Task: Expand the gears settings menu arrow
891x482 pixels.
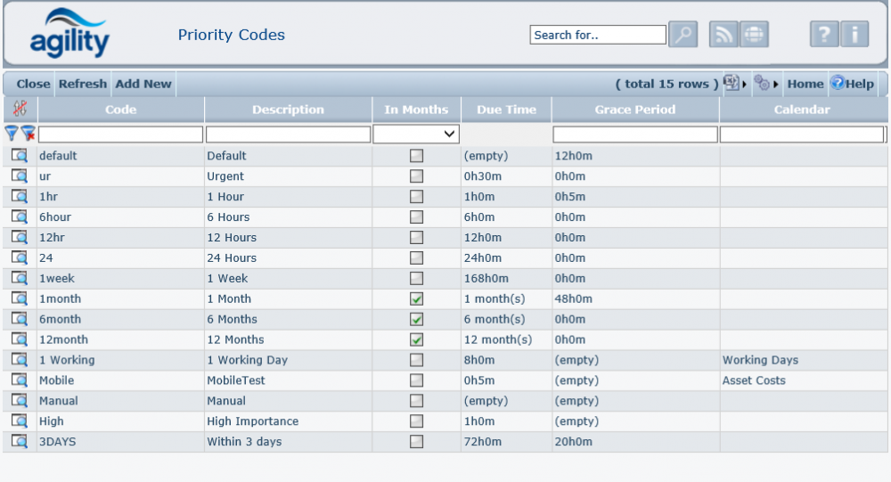Action: pos(775,84)
